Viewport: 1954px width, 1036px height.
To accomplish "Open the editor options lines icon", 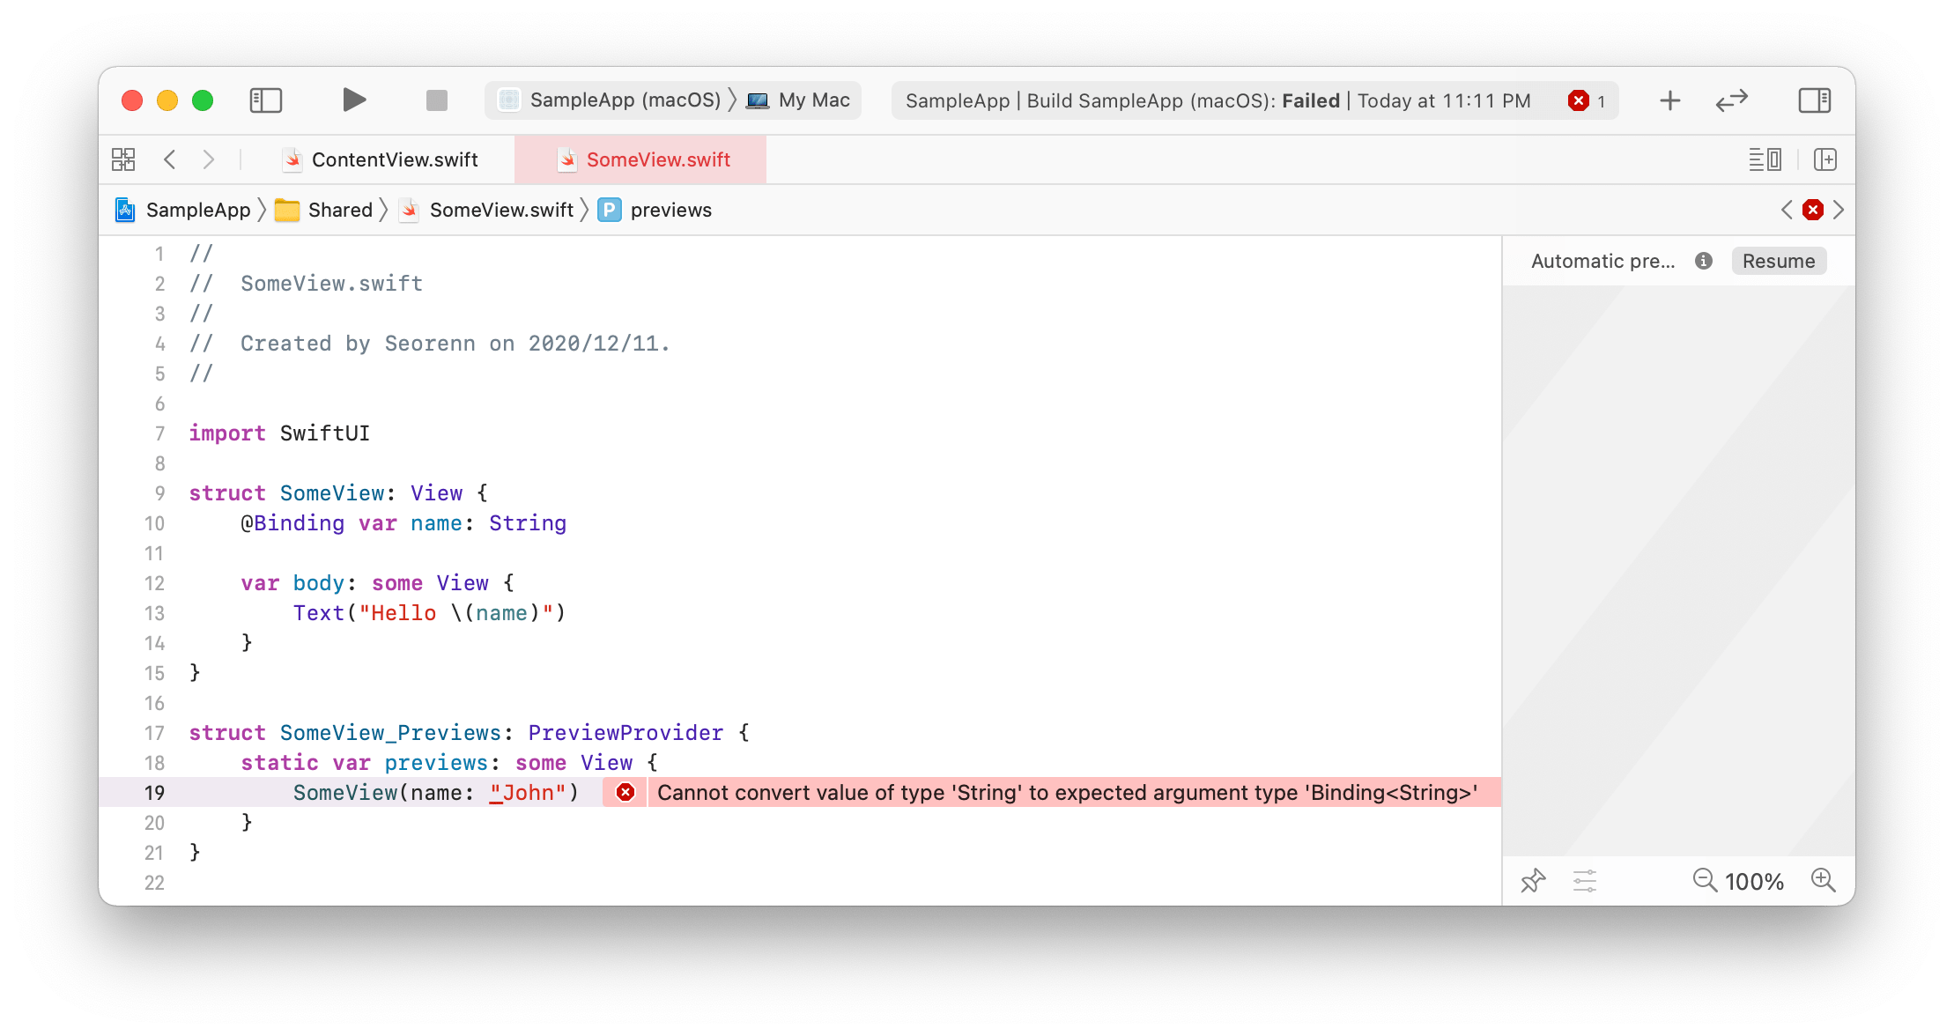I will click(1765, 159).
